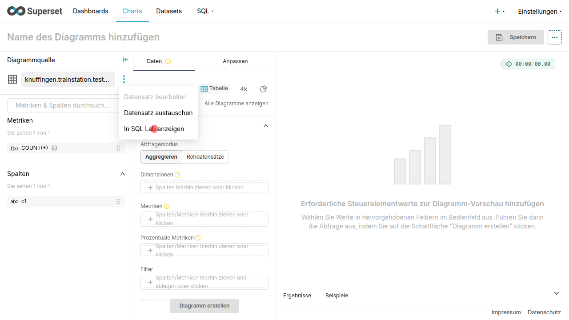569x320 pixels.
Task: Select the pie chart visualization icon
Action: pyautogui.click(x=263, y=89)
